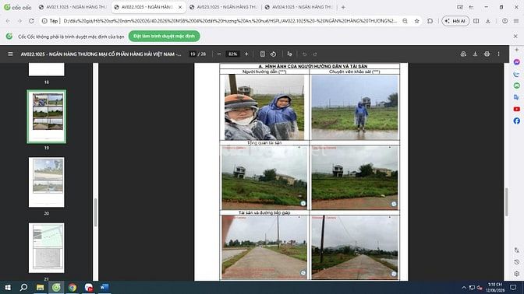Redo the last annotation

point(315,54)
